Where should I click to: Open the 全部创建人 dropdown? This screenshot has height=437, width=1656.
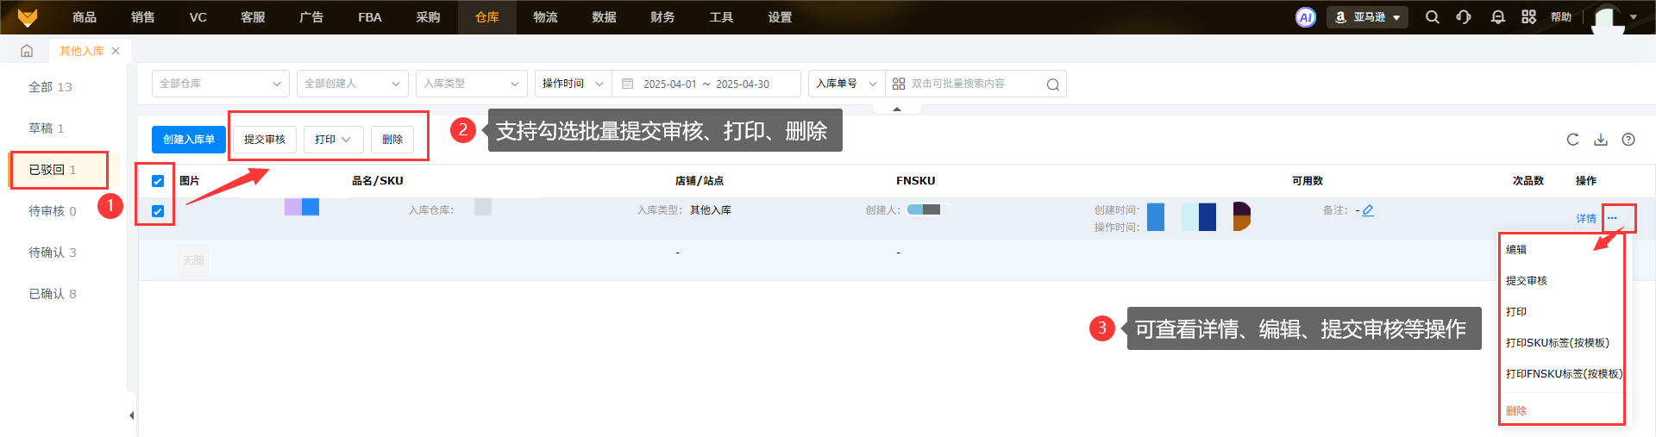click(x=353, y=84)
